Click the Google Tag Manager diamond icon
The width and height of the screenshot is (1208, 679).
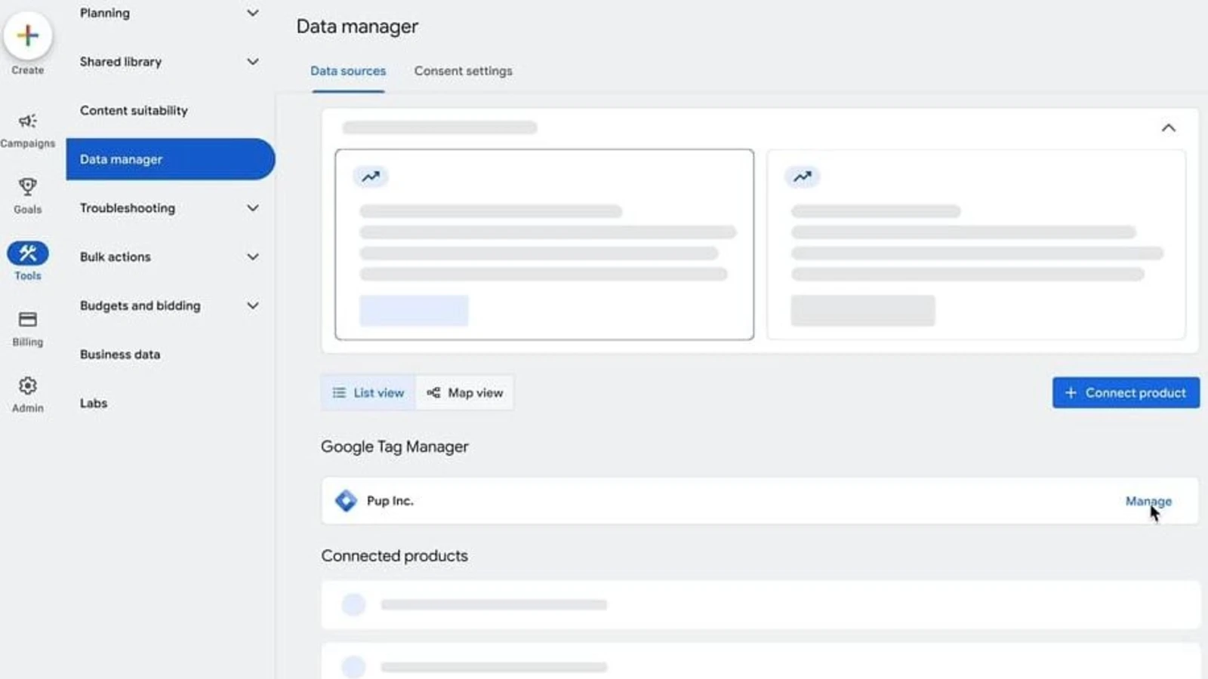(x=346, y=501)
